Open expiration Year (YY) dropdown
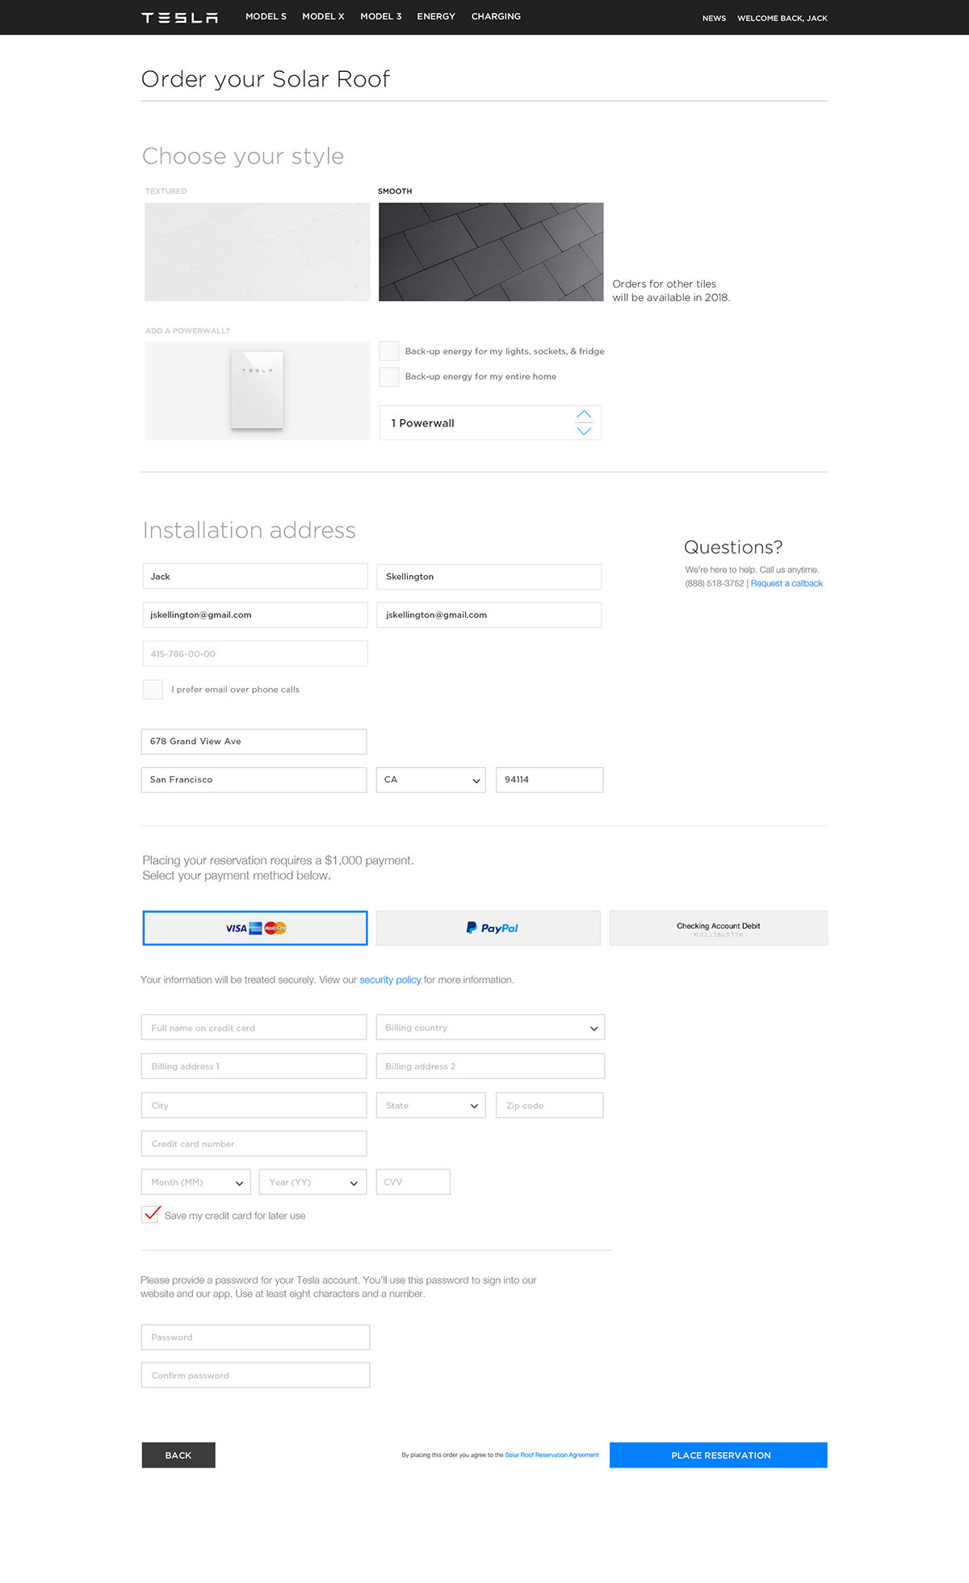This screenshot has width=969, height=1583. click(x=313, y=1182)
